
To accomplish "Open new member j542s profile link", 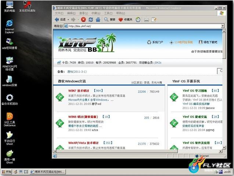I will tap(158, 63).
